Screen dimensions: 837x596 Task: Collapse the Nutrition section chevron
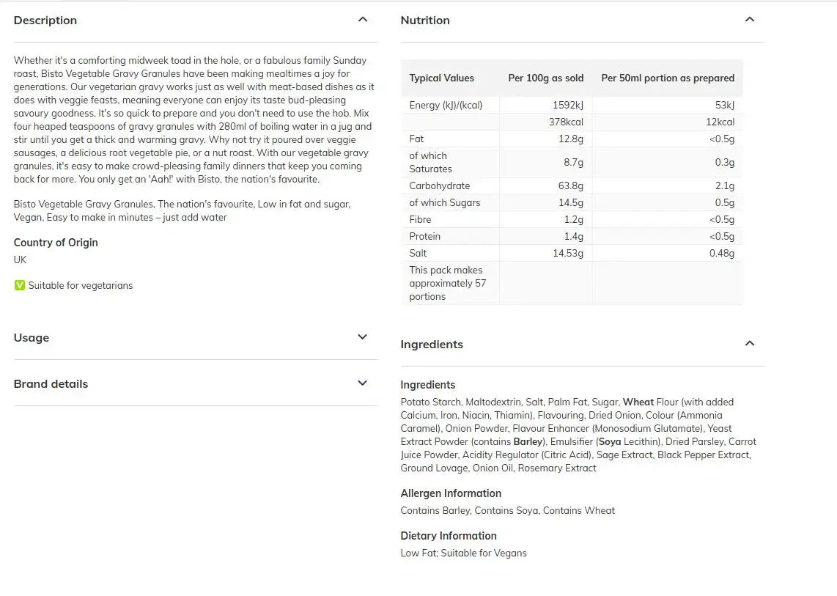coord(749,20)
